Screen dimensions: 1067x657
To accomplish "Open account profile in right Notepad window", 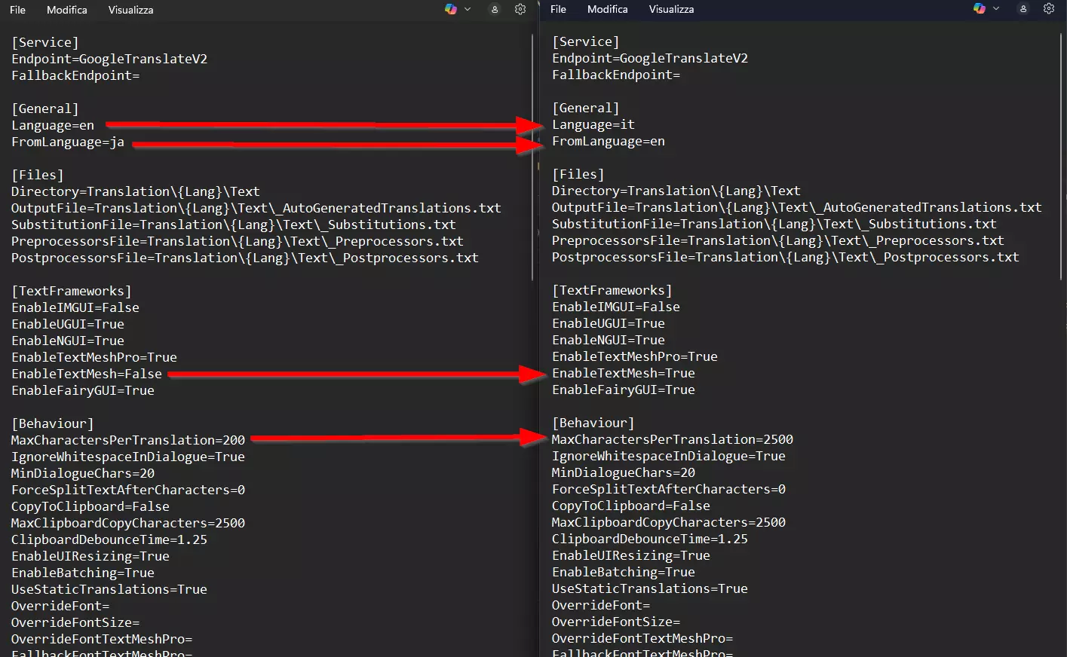I will click(1023, 8).
